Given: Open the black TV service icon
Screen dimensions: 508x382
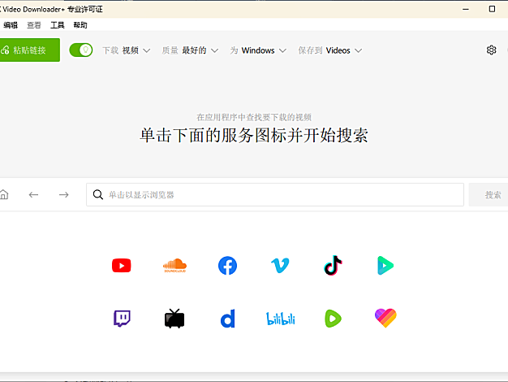Looking at the screenshot, I should pos(174,319).
